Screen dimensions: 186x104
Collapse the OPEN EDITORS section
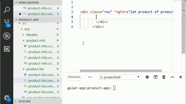(x=38, y=3)
